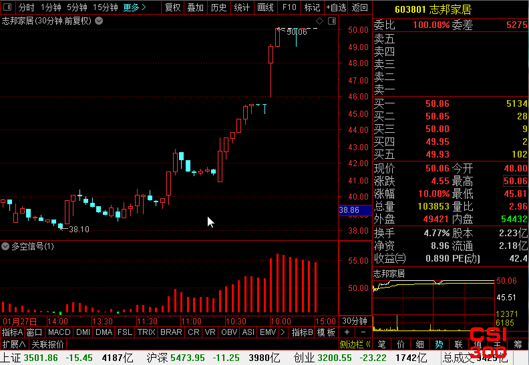The image size is (529, 365).
Task: Activate the 画线 drawing tool
Action: click(x=266, y=7)
